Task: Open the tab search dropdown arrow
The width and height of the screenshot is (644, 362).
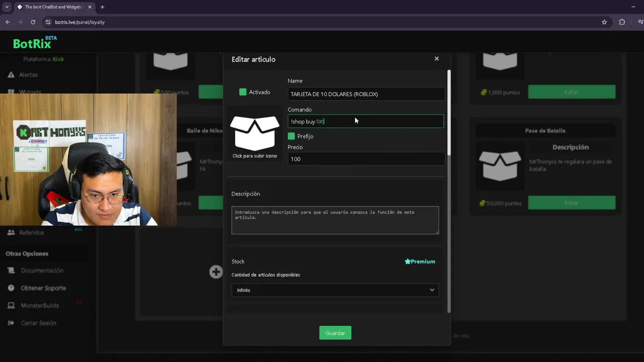Action: pyautogui.click(x=7, y=7)
